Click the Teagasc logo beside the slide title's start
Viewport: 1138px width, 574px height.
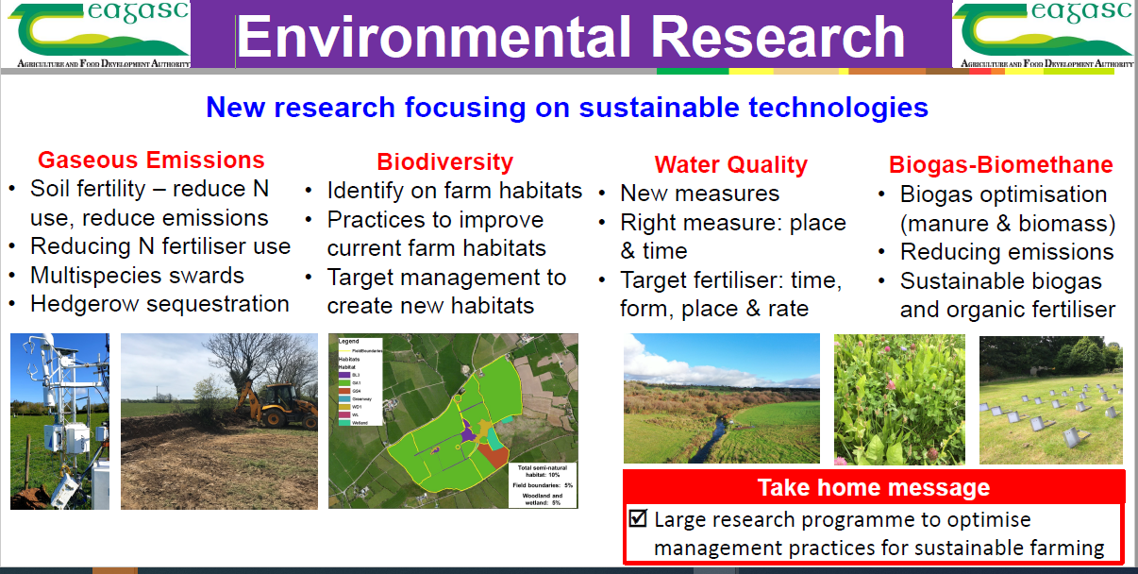tap(95, 34)
